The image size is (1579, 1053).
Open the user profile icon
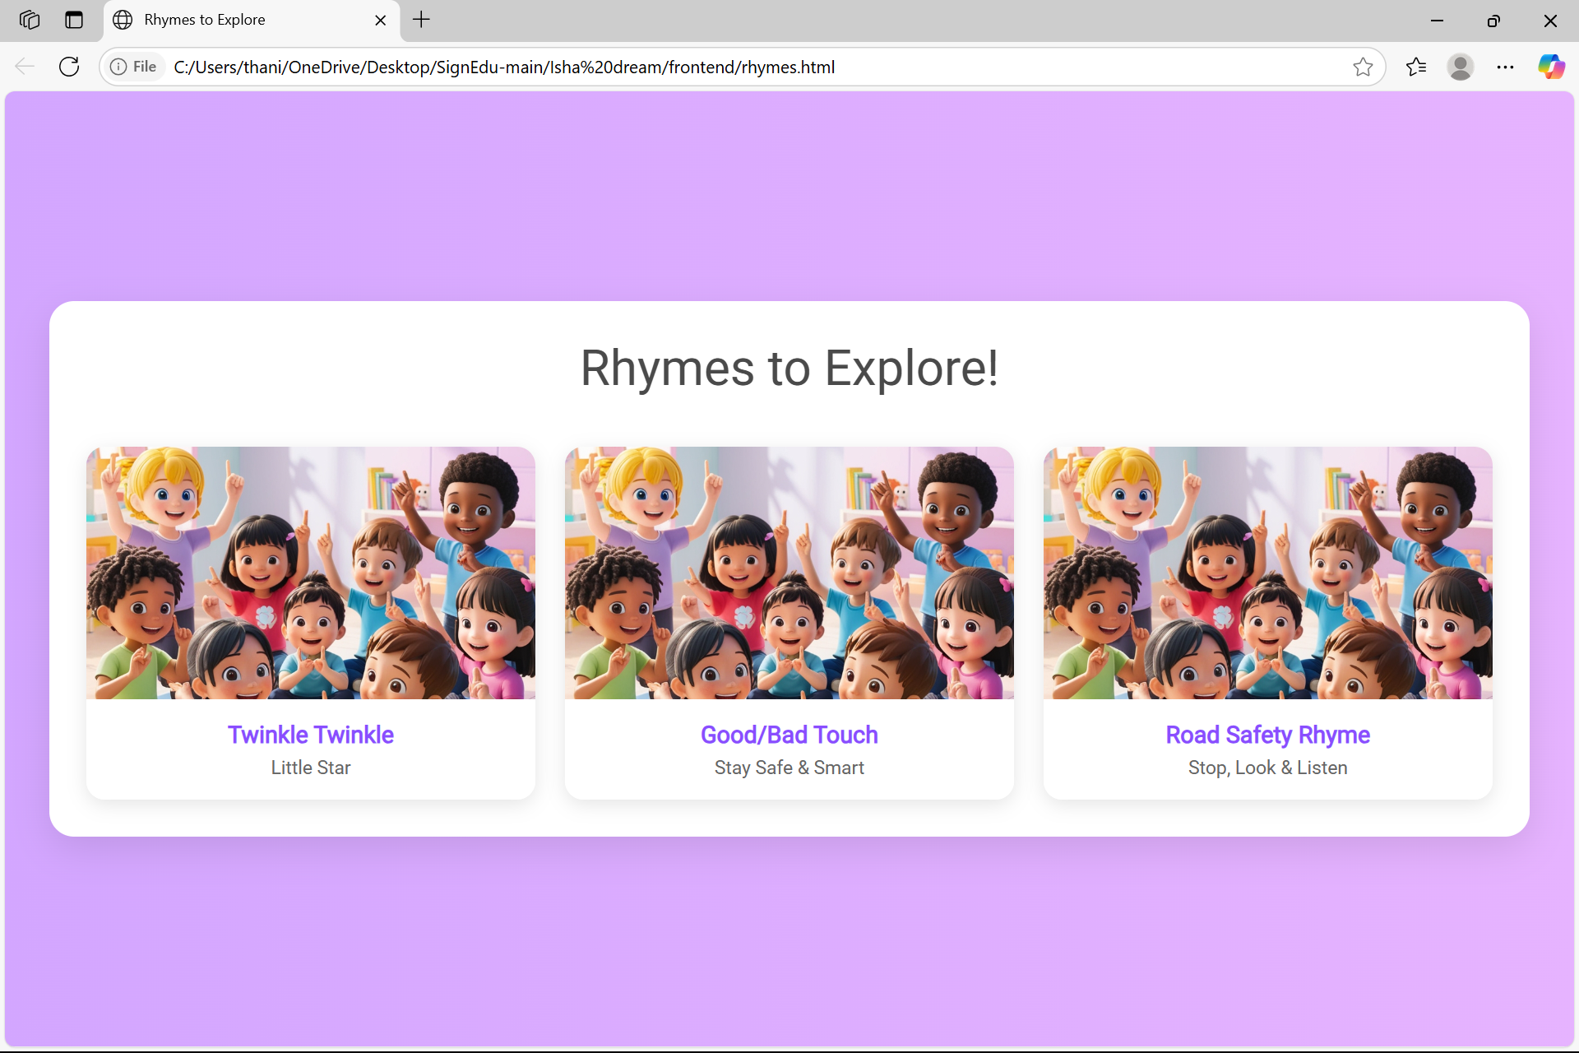[1461, 67]
